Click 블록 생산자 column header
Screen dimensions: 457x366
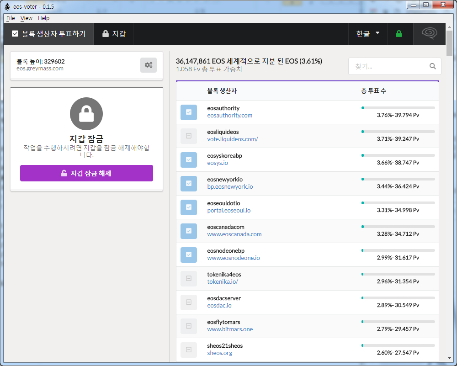coord(222,91)
